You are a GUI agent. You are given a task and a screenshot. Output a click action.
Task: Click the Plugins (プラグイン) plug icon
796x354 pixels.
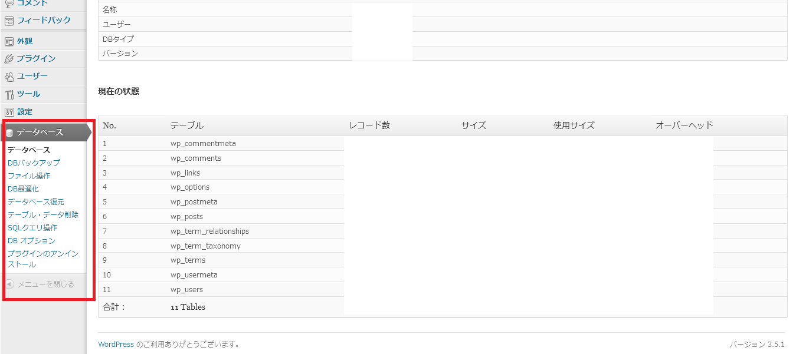9,59
